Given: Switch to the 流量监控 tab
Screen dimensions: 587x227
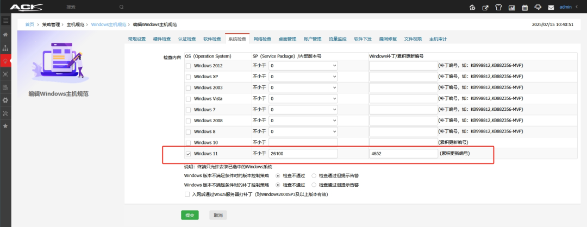Looking at the screenshot, I should click(338, 39).
